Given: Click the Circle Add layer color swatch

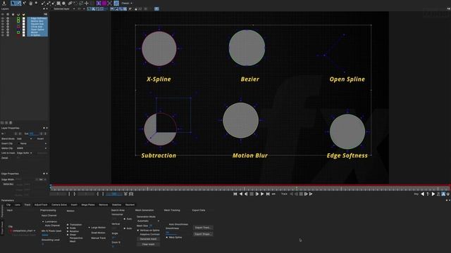Looking at the screenshot, I should (x=18, y=27).
